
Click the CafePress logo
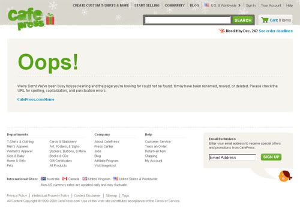coord(31,19)
